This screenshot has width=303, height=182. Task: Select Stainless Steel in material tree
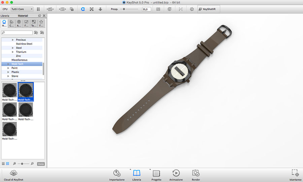click(x=24, y=44)
